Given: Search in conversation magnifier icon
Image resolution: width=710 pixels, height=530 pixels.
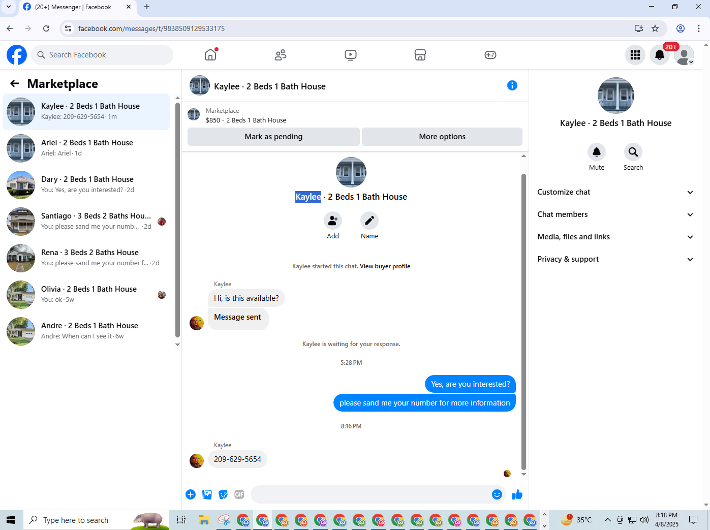Looking at the screenshot, I should (x=633, y=152).
